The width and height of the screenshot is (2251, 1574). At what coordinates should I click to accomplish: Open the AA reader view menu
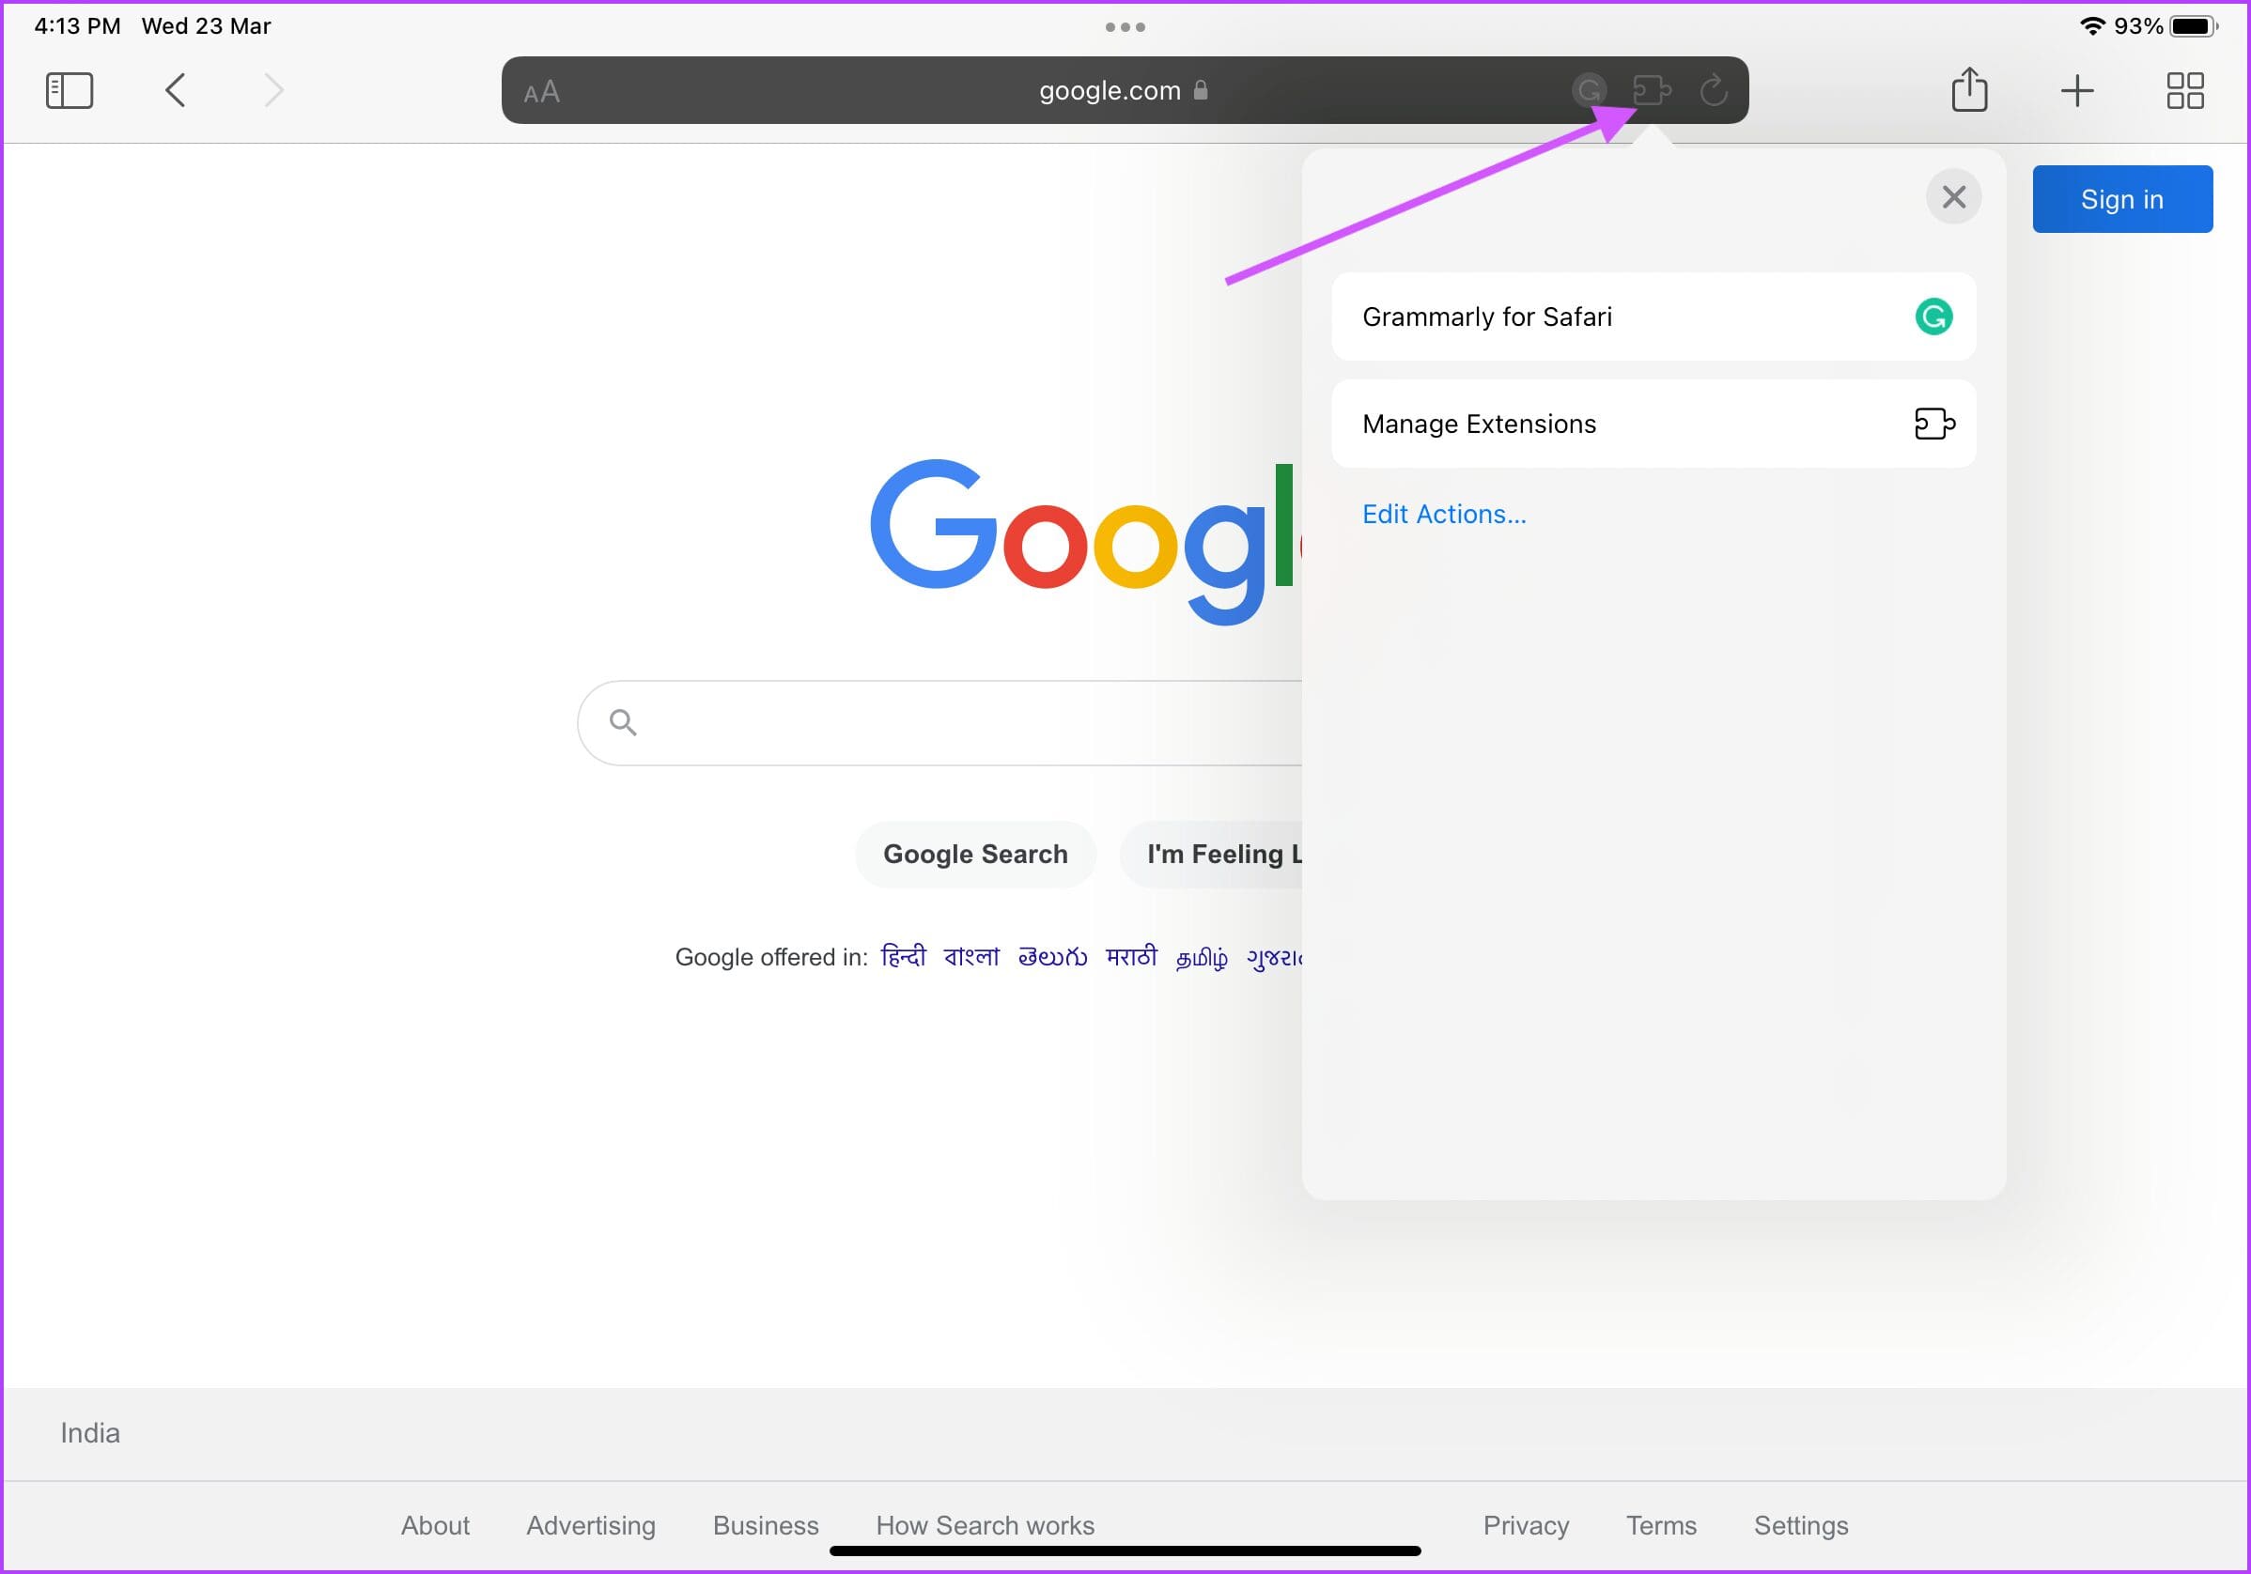coord(541,92)
